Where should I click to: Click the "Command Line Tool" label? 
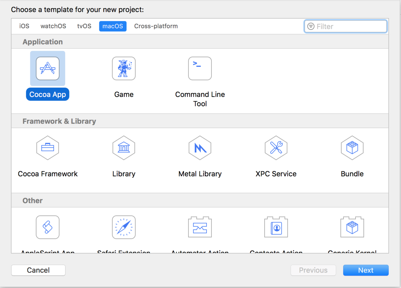[200, 99]
